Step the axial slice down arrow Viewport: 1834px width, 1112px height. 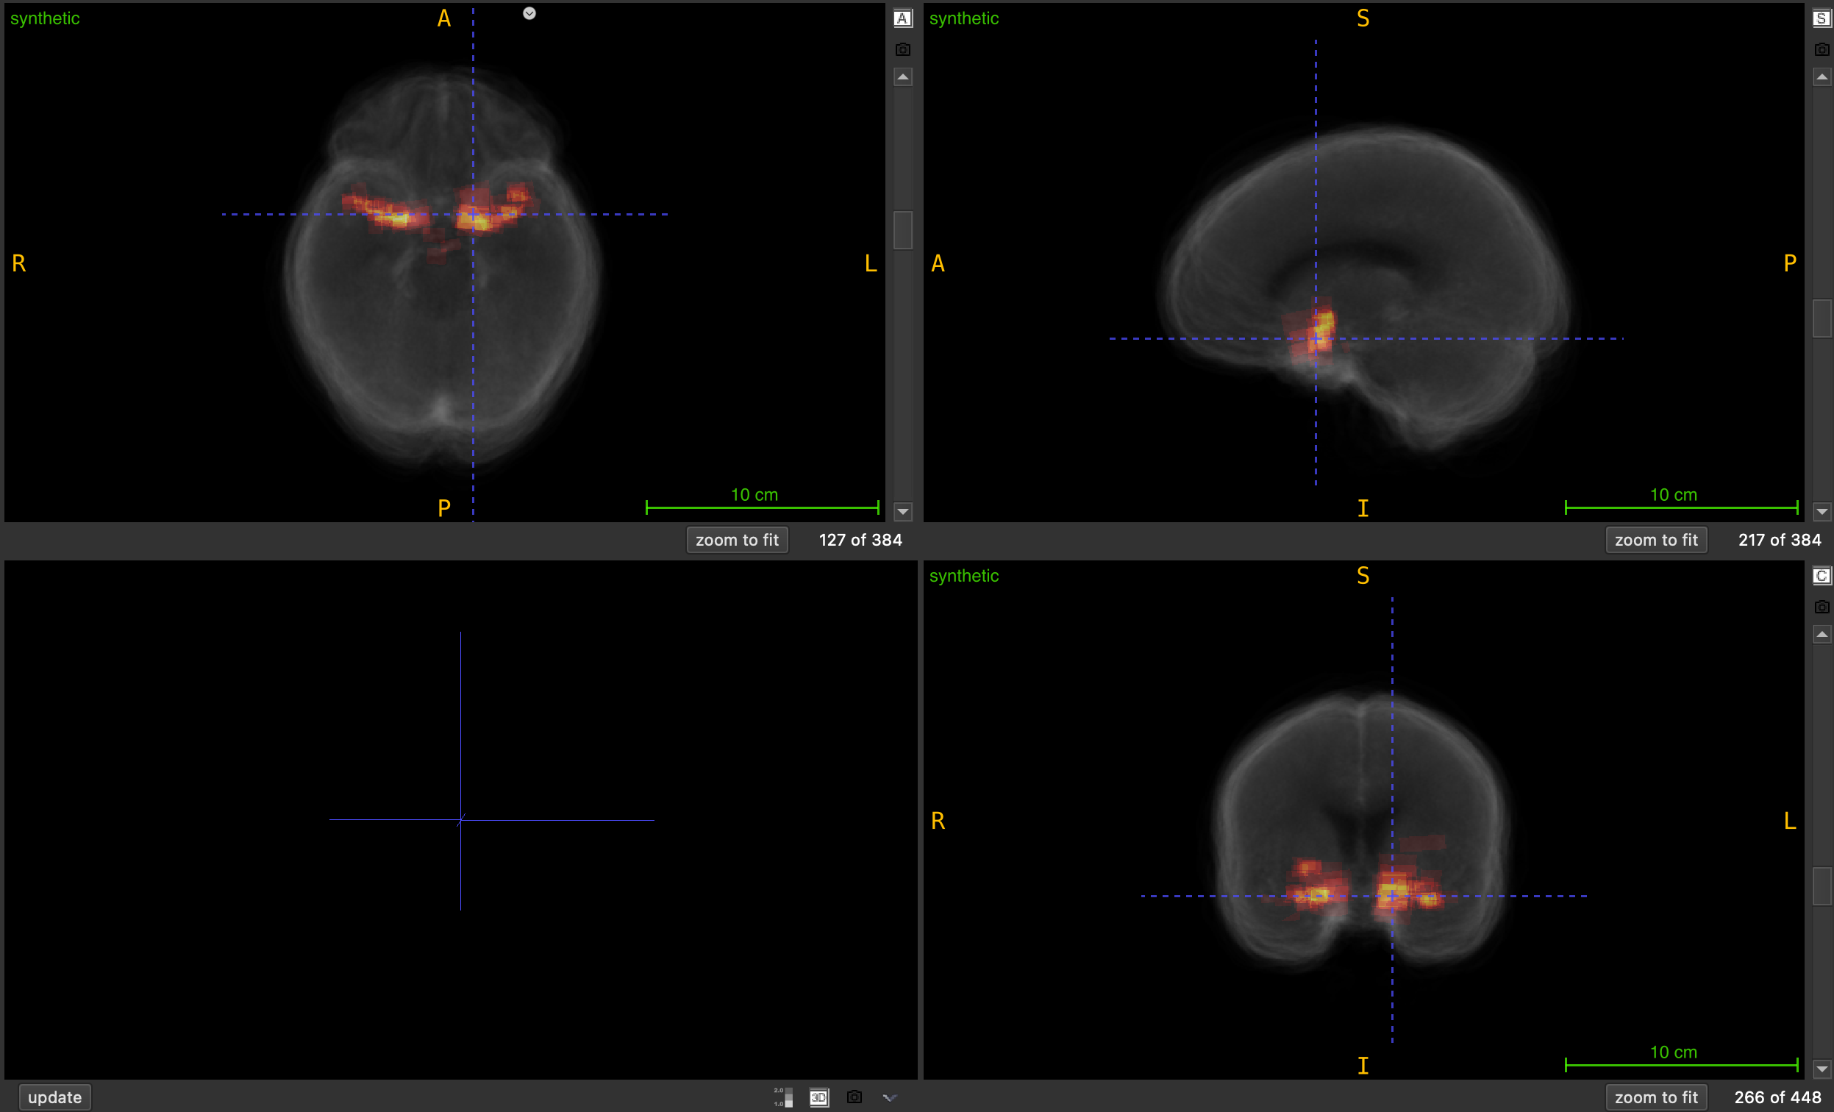click(902, 511)
